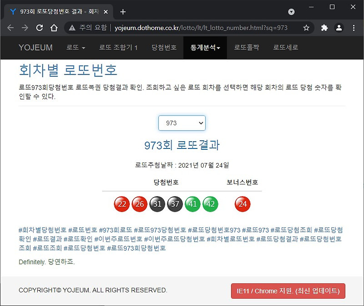Close the 973회 로또당첨번호 tab
The width and height of the screenshot is (364, 306).
click(106, 12)
